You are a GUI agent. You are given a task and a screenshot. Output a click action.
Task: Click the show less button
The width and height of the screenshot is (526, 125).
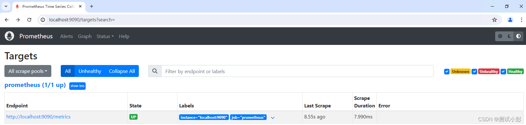tap(77, 86)
